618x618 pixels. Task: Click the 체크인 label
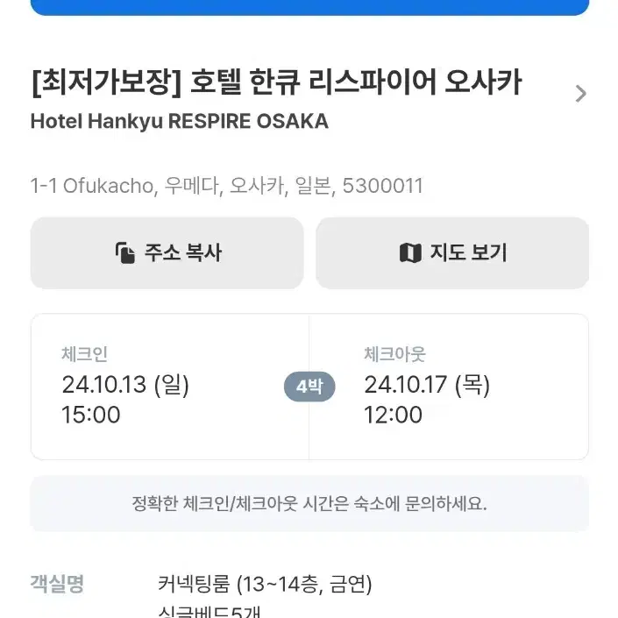(x=84, y=354)
